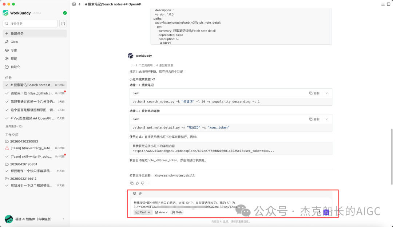
Task: Open the more options ellipsis under the reply
Action: point(148,183)
